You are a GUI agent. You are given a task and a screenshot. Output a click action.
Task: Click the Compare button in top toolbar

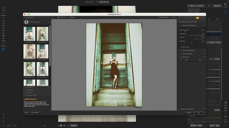tap(72, 17)
